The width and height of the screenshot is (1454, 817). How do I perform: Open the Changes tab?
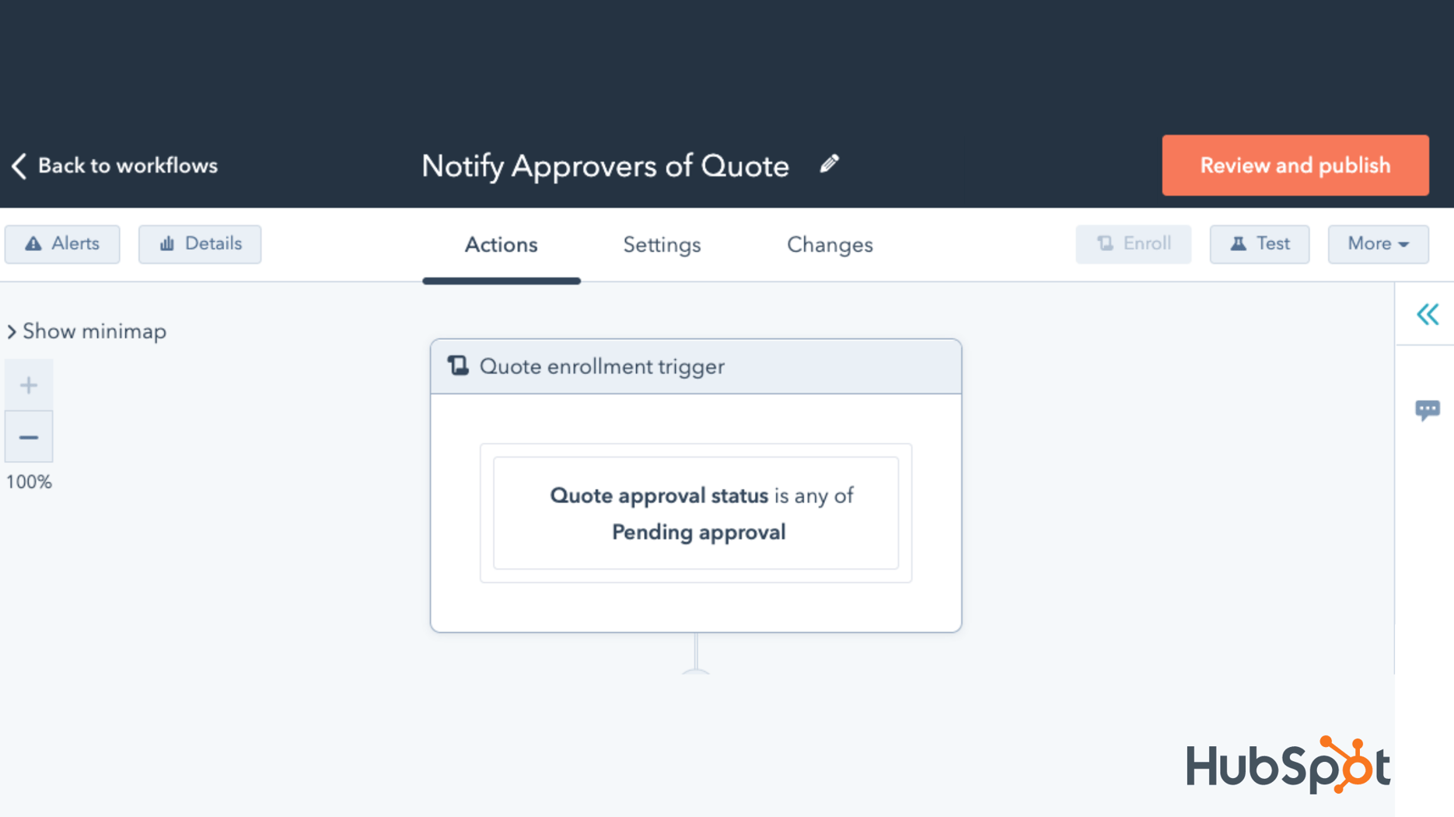tap(830, 245)
